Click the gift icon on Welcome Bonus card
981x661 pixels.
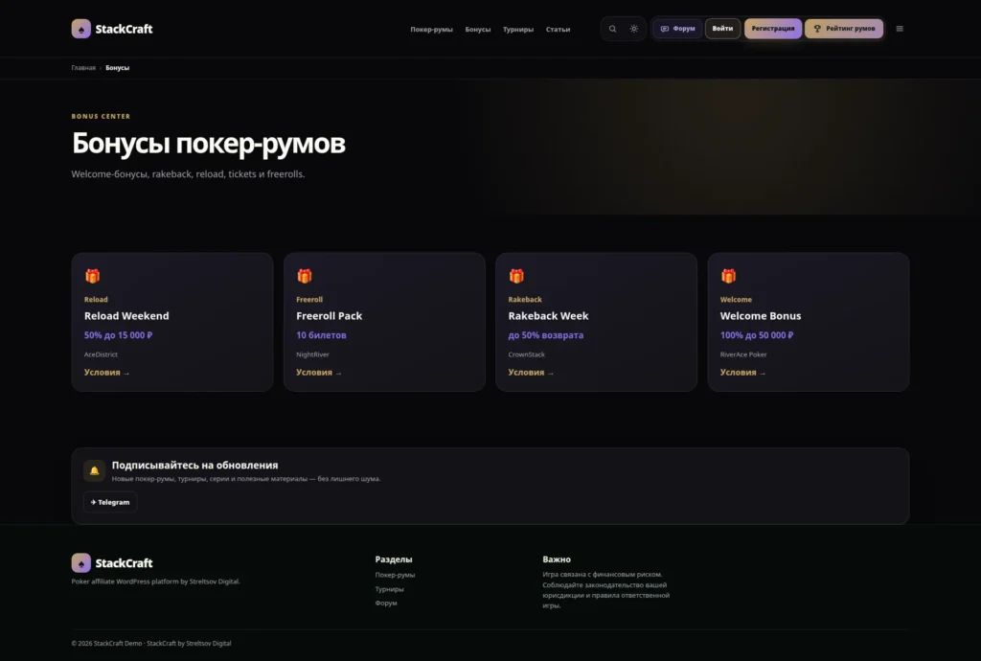pos(728,276)
